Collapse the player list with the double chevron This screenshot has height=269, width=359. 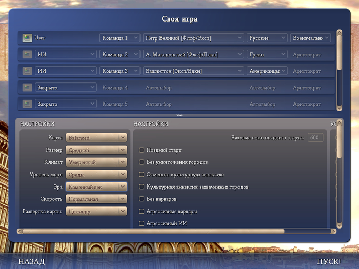point(180,115)
